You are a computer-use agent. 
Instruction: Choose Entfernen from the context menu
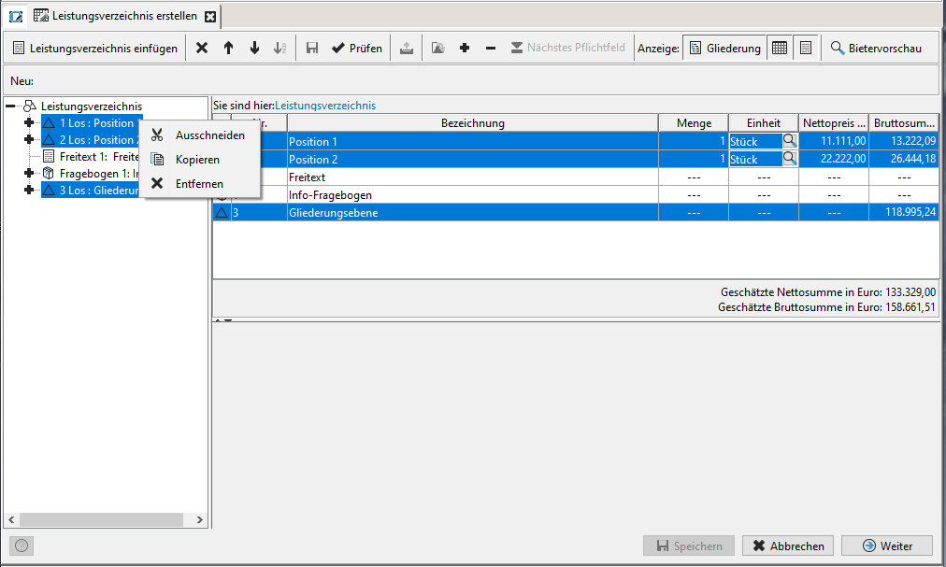tap(200, 183)
